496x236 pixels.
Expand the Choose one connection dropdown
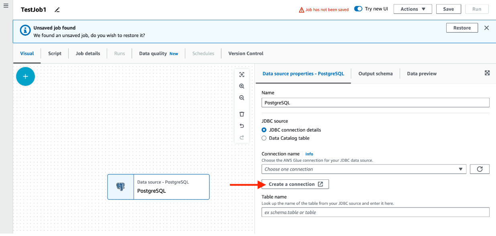(364, 169)
